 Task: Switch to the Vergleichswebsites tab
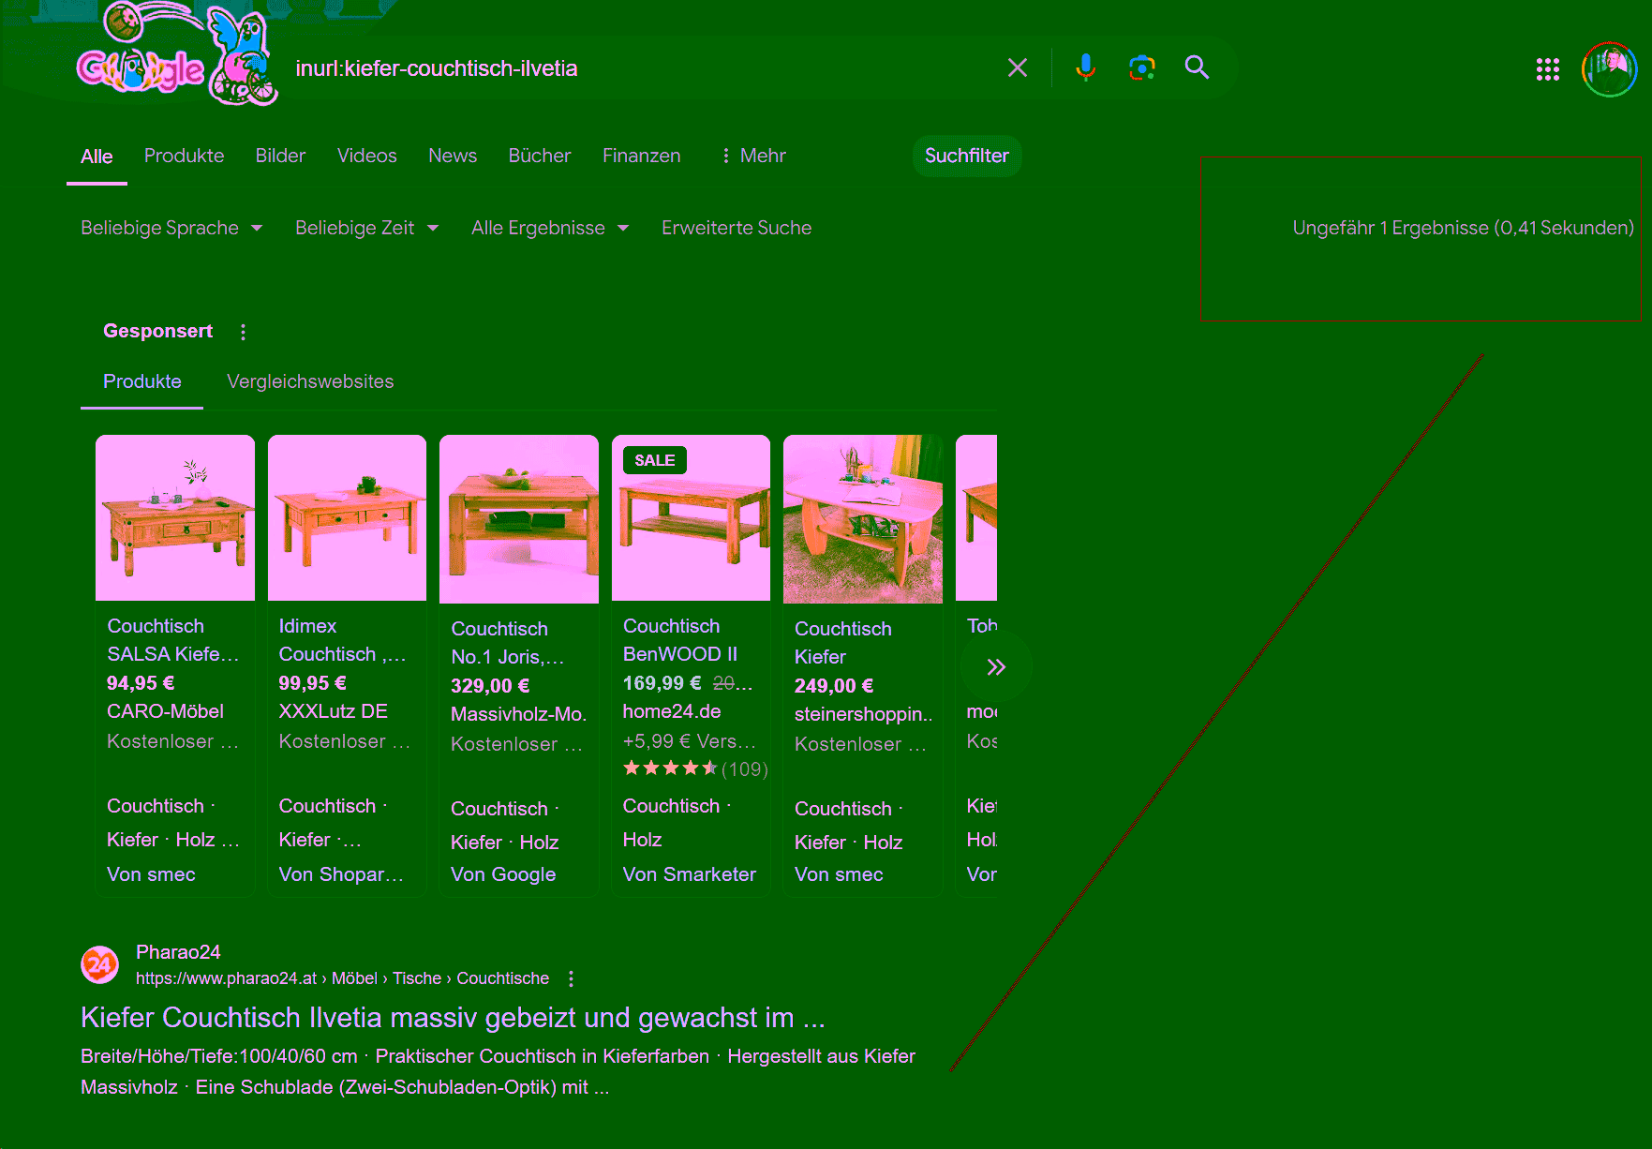tap(310, 381)
